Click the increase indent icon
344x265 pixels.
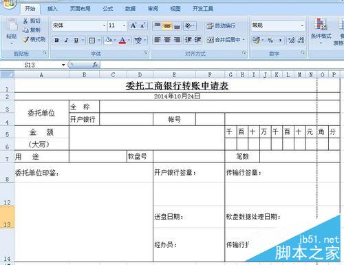coord(198,40)
